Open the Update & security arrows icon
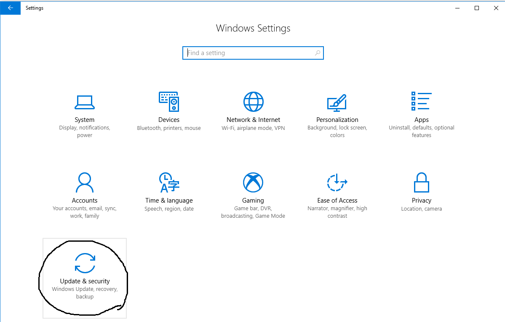The height and width of the screenshot is (322, 505). pyautogui.click(x=85, y=263)
